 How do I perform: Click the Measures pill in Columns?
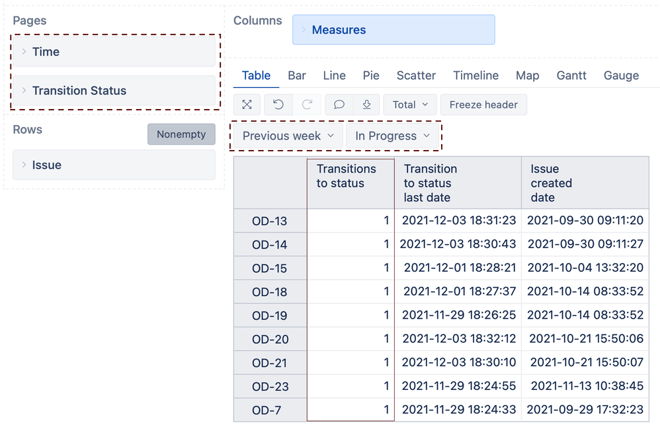point(339,30)
